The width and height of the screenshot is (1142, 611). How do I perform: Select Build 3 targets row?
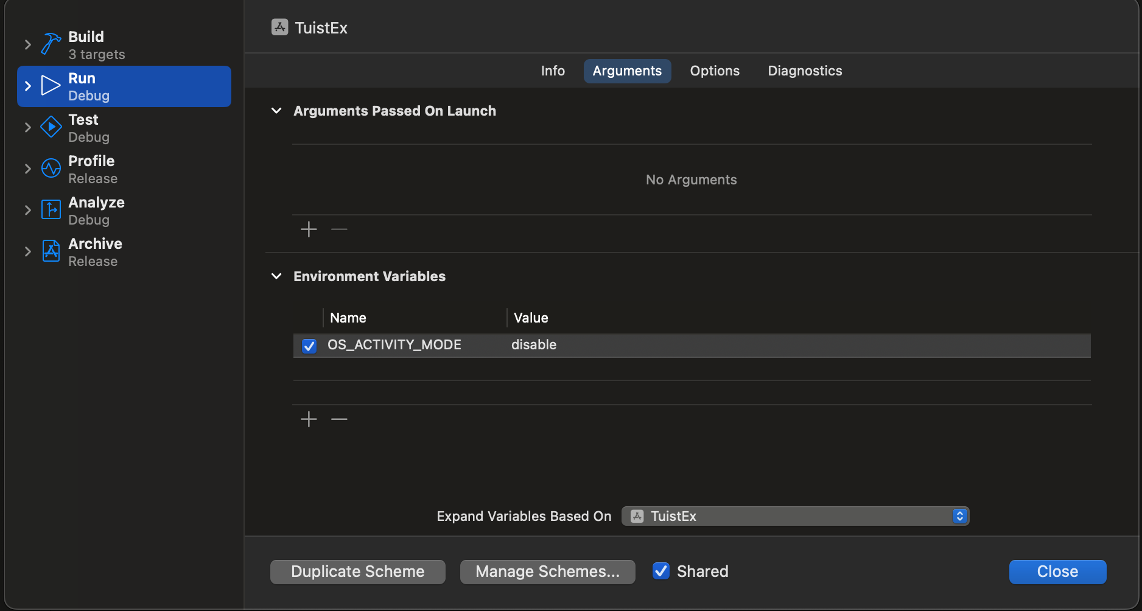[124, 45]
